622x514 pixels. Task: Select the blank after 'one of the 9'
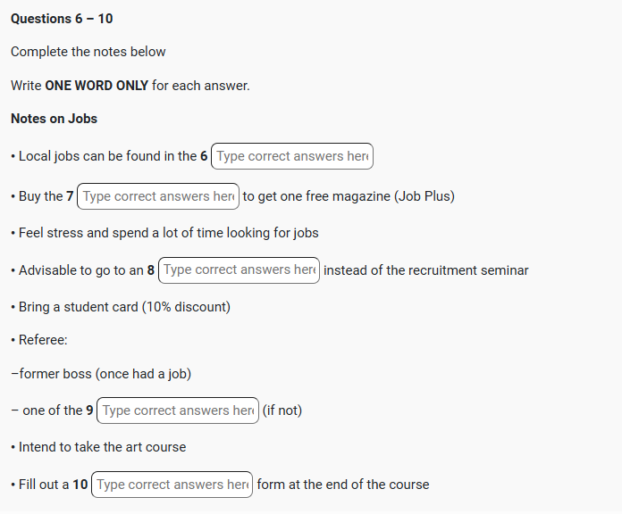coord(178,410)
